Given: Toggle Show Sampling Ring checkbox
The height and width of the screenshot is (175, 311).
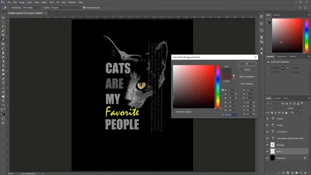Looking at the screenshot, I should pyautogui.click(x=84, y=8).
